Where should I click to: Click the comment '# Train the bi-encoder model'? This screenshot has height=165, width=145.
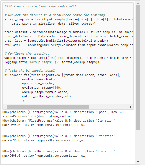(30, 71)
